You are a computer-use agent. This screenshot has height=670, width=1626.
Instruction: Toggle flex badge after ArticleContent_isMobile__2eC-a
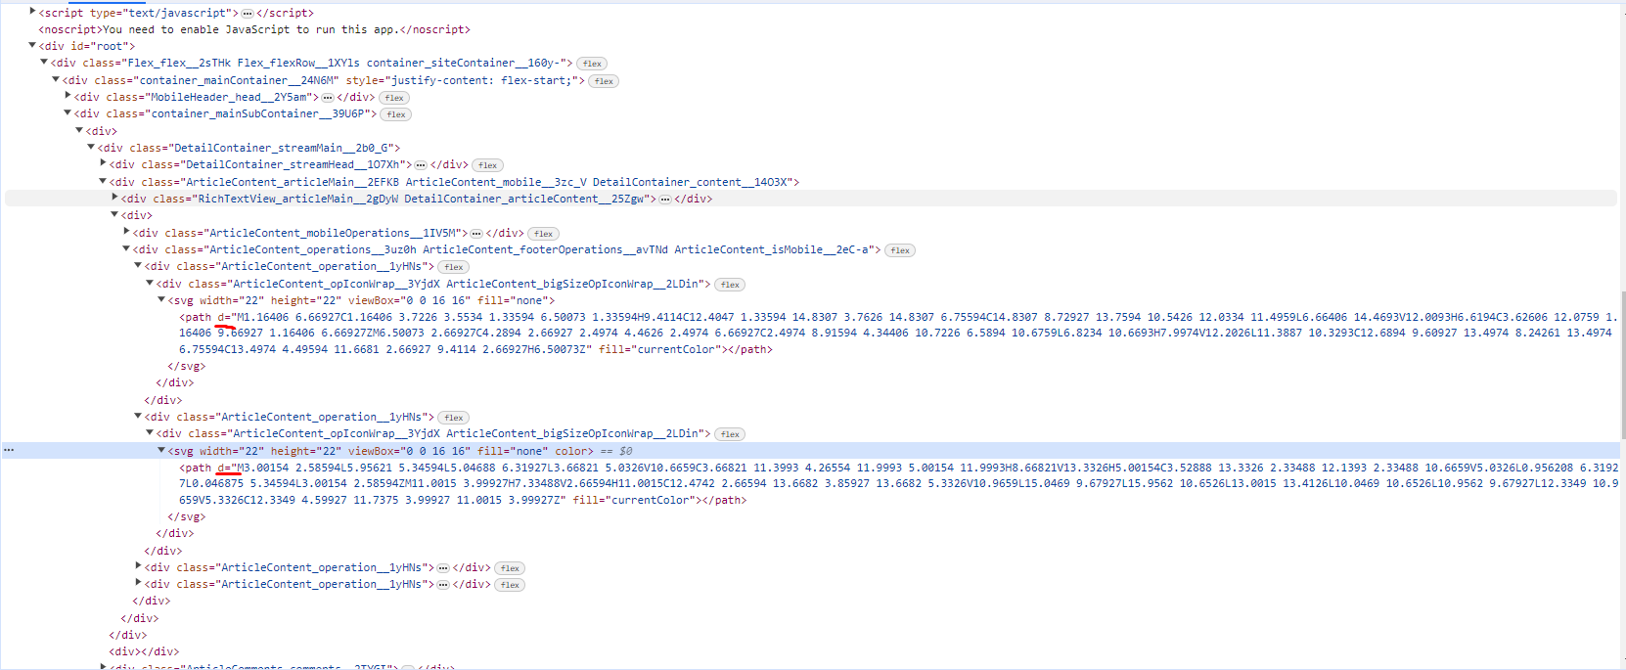pos(900,250)
